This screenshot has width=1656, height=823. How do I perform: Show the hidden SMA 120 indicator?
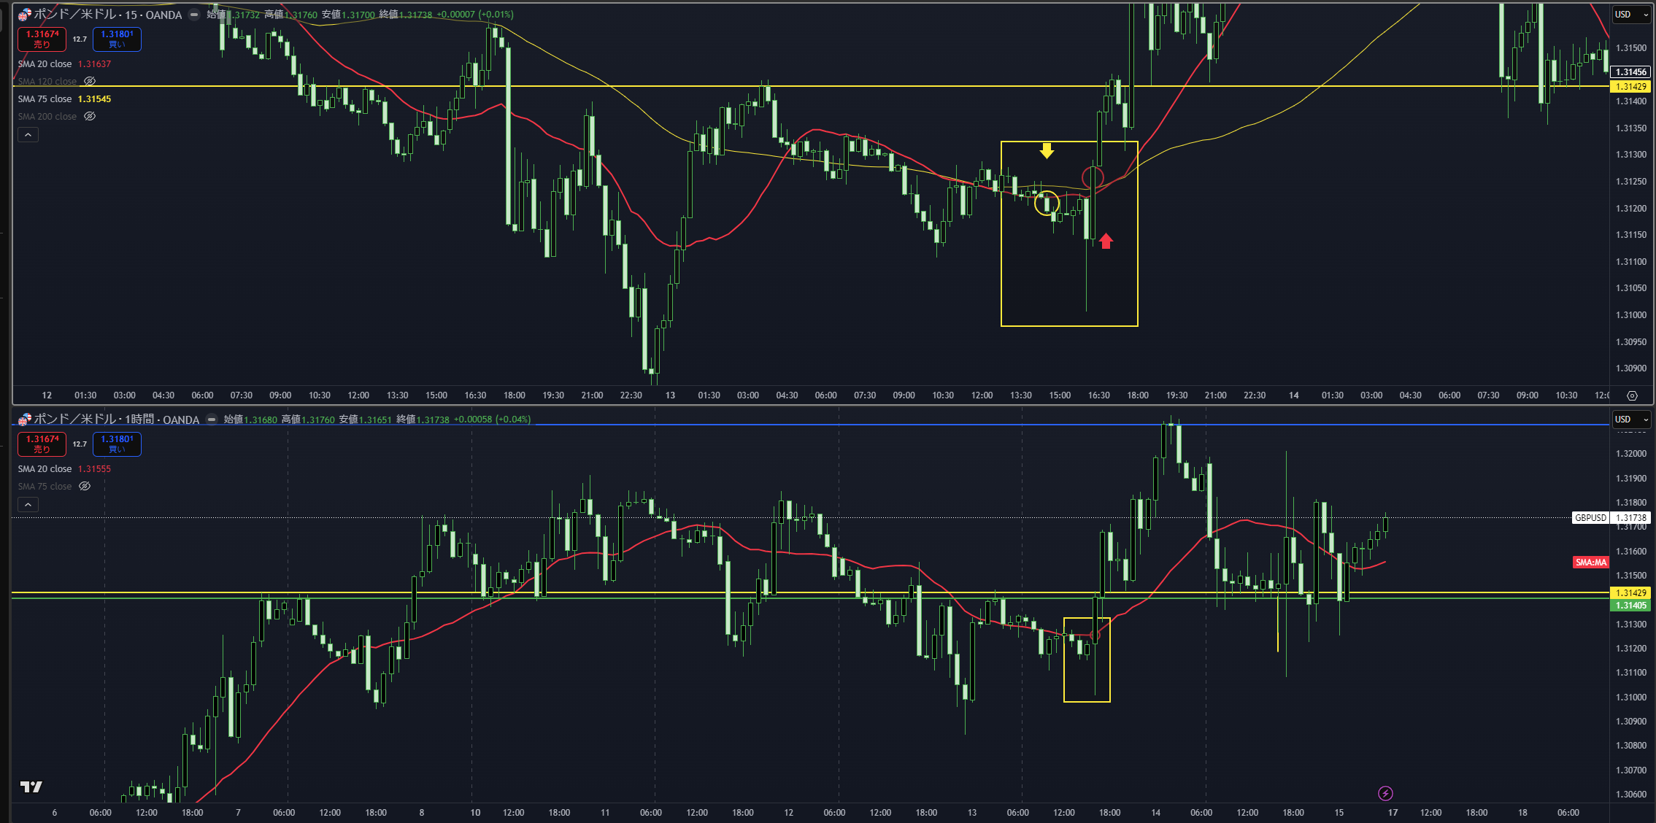(90, 81)
